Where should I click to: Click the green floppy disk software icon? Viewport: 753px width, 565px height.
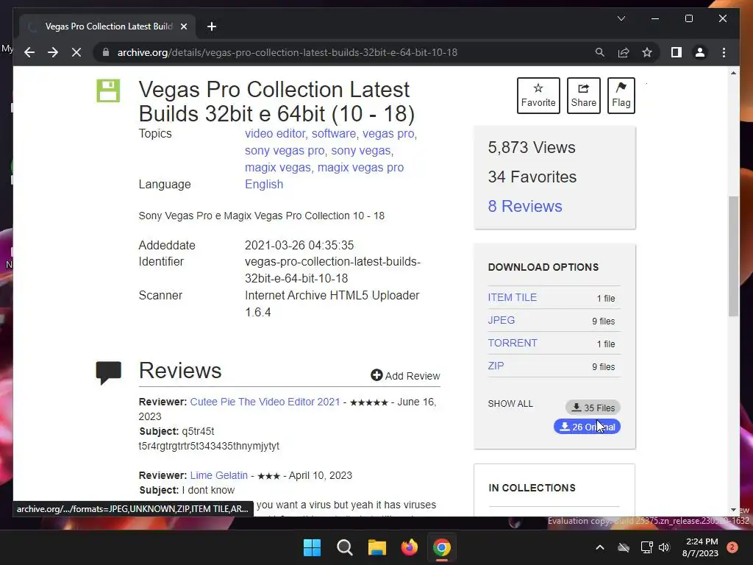pyautogui.click(x=108, y=90)
